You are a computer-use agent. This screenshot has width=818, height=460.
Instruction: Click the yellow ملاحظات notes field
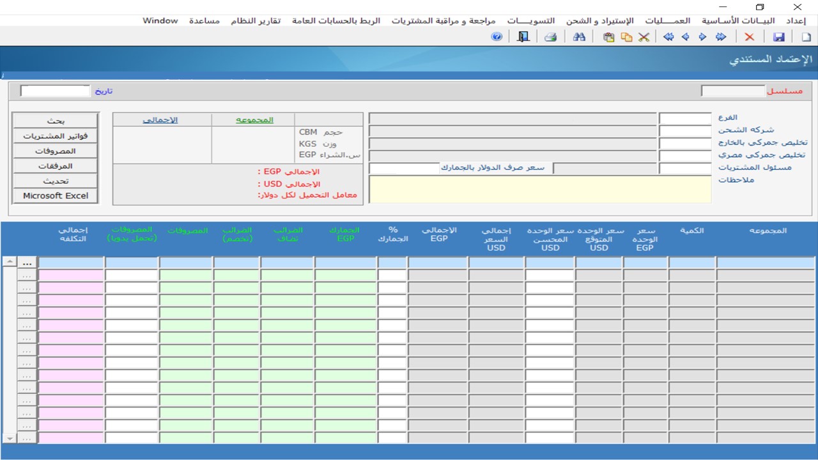point(540,190)
